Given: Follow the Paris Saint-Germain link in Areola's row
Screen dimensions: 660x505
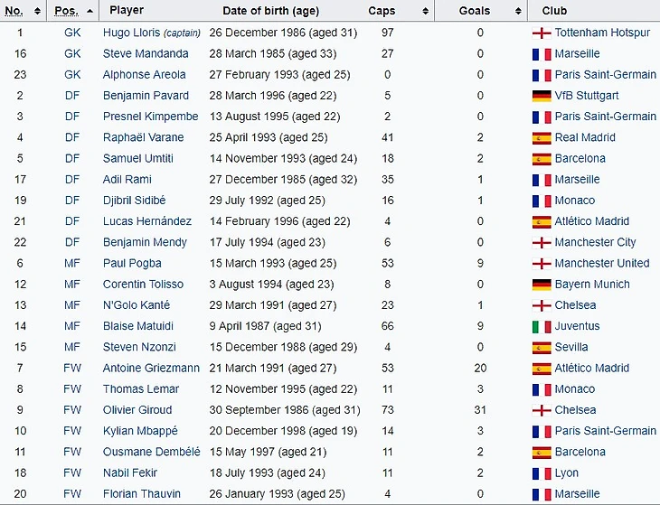Looking at the screenshot, I should [x=605, y=75].
